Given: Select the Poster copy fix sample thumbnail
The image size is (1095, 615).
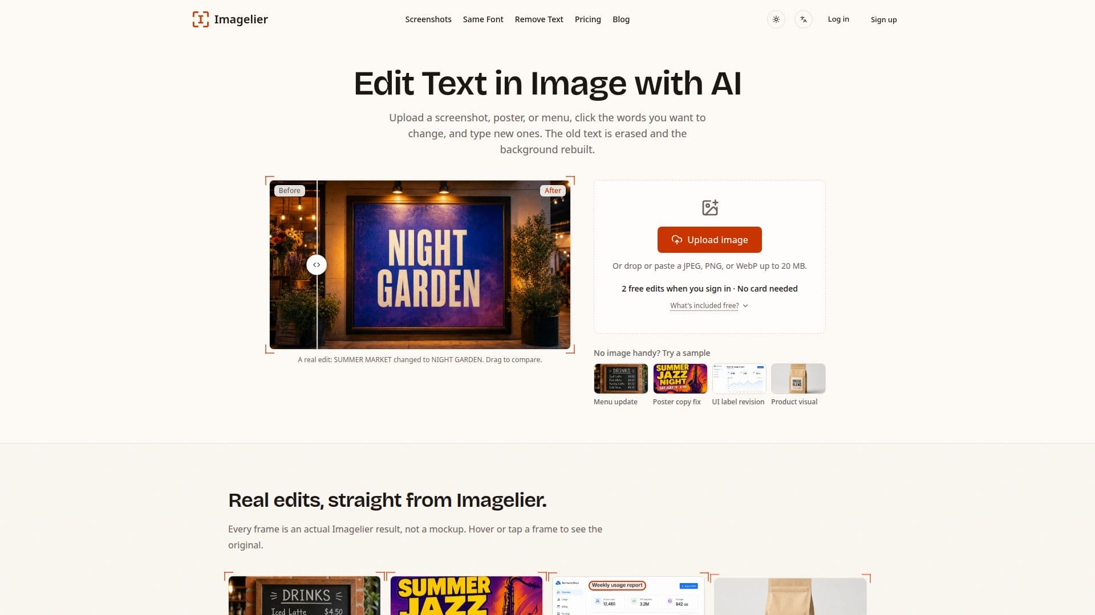Looking at the screenshot, I should [x=680, y=379].
